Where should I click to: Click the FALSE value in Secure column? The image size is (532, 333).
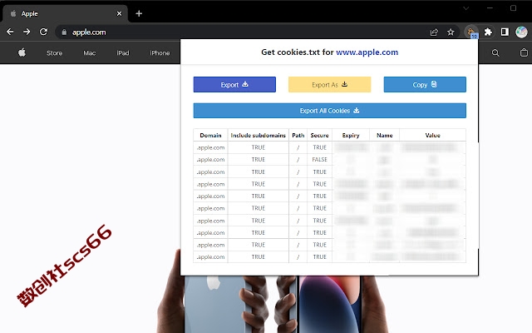click(x=319, y=160)
